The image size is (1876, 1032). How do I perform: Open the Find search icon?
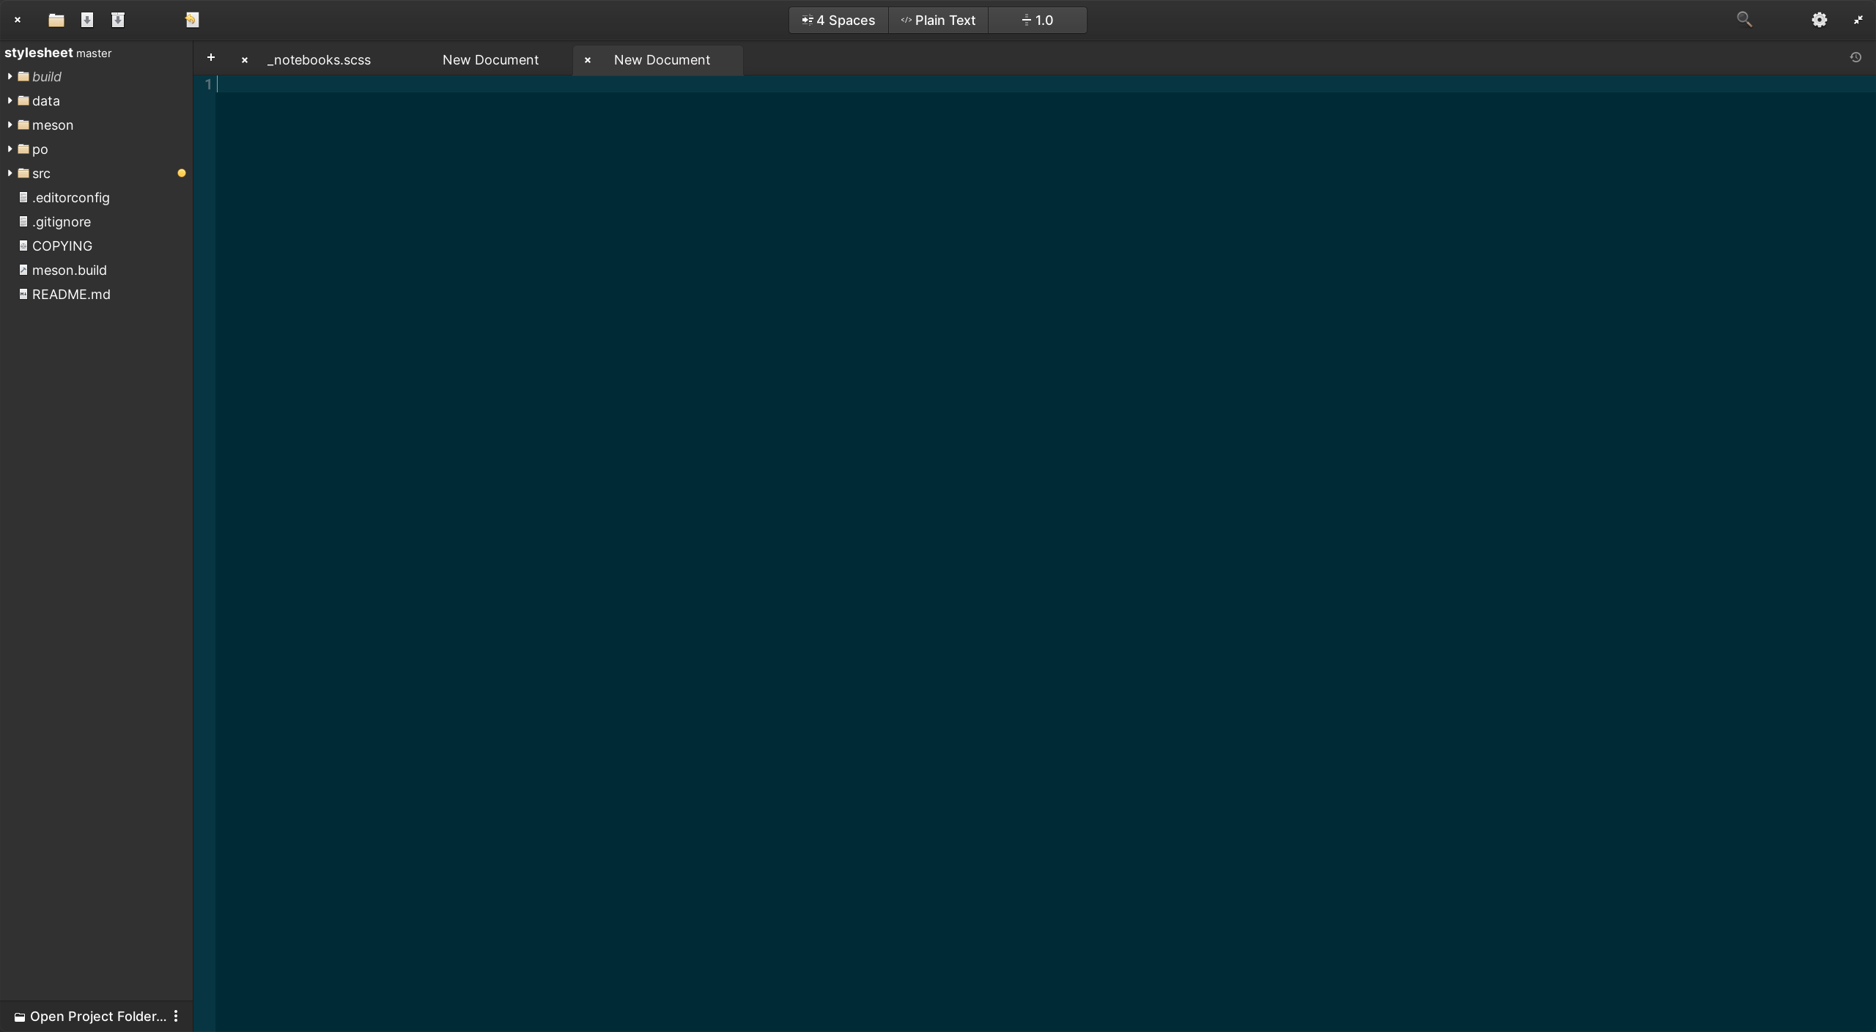tap(1744, 20)
